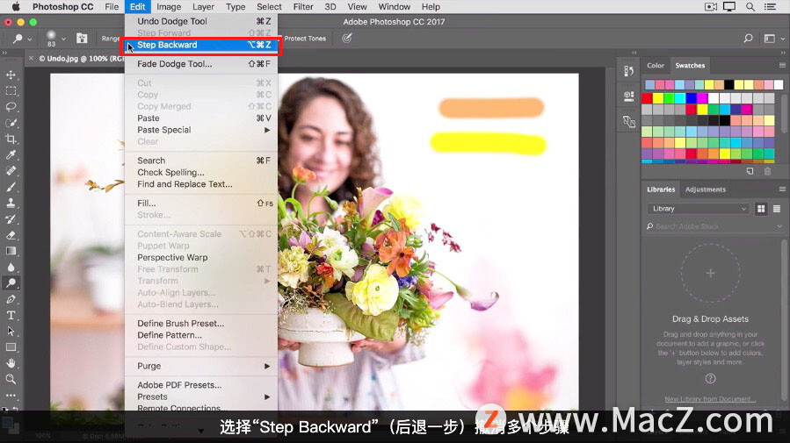Select the Eyedropper tool
Viewport: 790px width, 443px height.
(x=11, y=155)
